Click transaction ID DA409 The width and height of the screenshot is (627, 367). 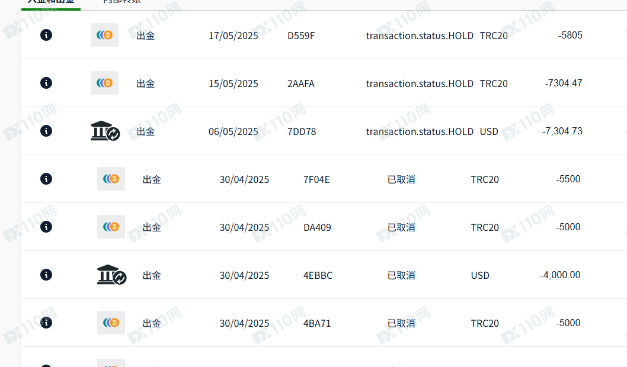[317, 228]
